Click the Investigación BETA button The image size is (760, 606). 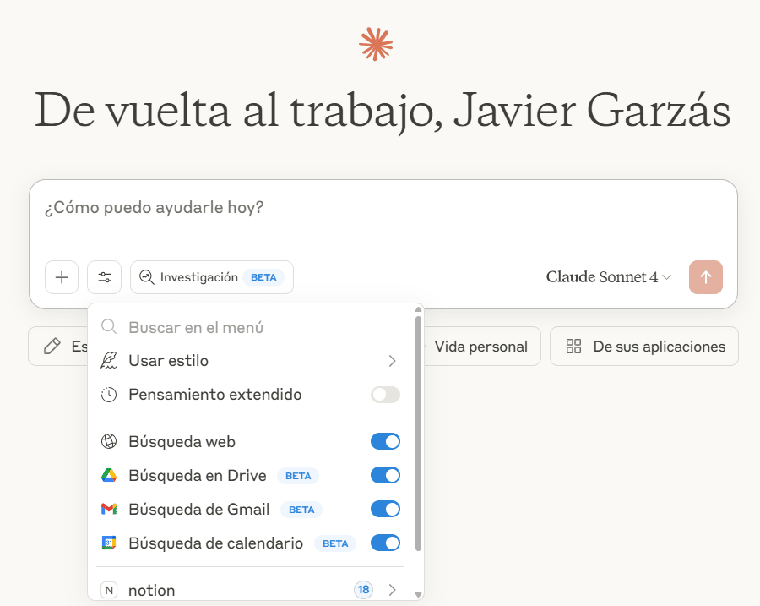[x=212, y=277]
